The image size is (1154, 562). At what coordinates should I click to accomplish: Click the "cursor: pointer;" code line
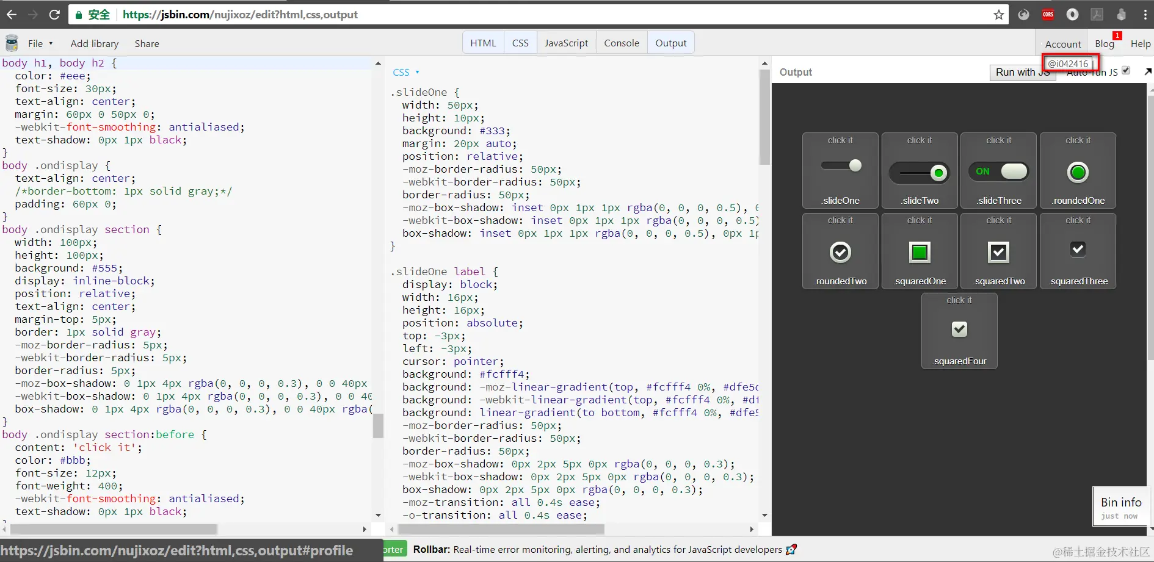click(453, 361)
